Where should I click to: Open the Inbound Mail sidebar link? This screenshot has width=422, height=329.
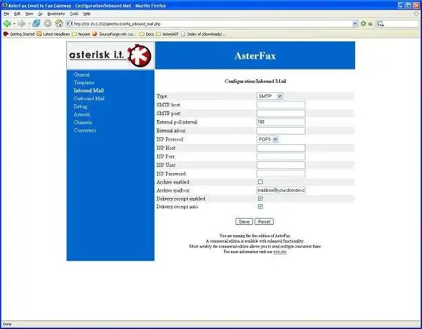pyautogui.click(x=88, y=90)
